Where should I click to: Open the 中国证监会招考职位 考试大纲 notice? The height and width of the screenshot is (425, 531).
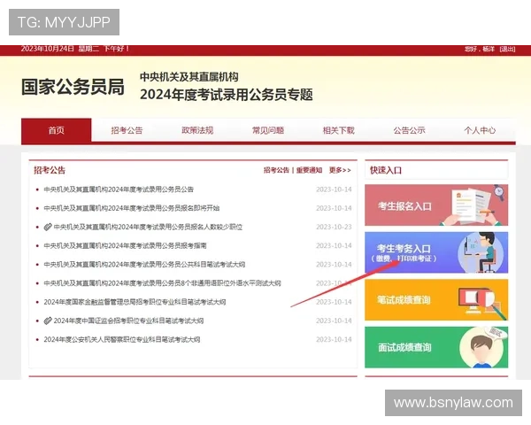pyautogui.click(x=128, y=321)
